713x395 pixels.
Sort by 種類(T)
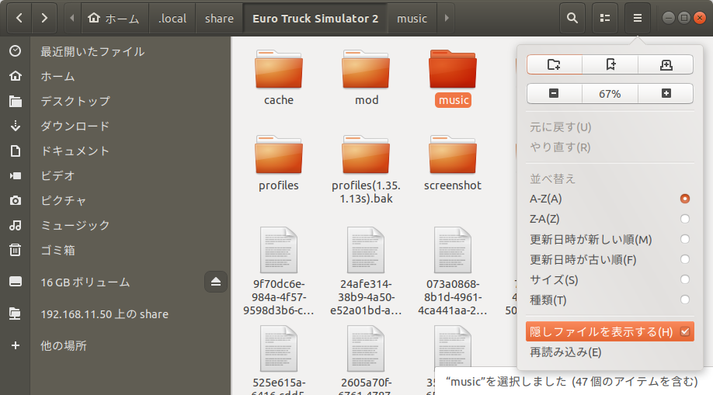[610, 300]
